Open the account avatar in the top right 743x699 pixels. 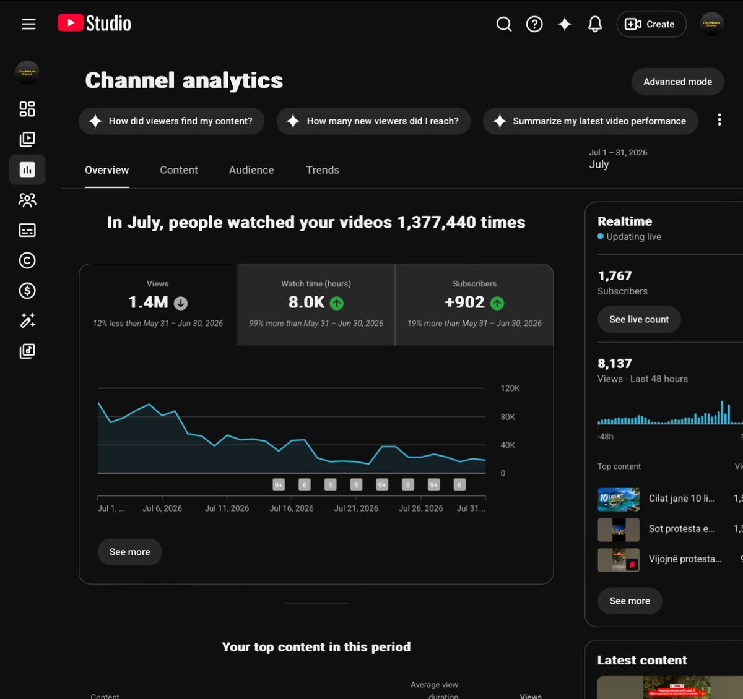click(711, 24)
